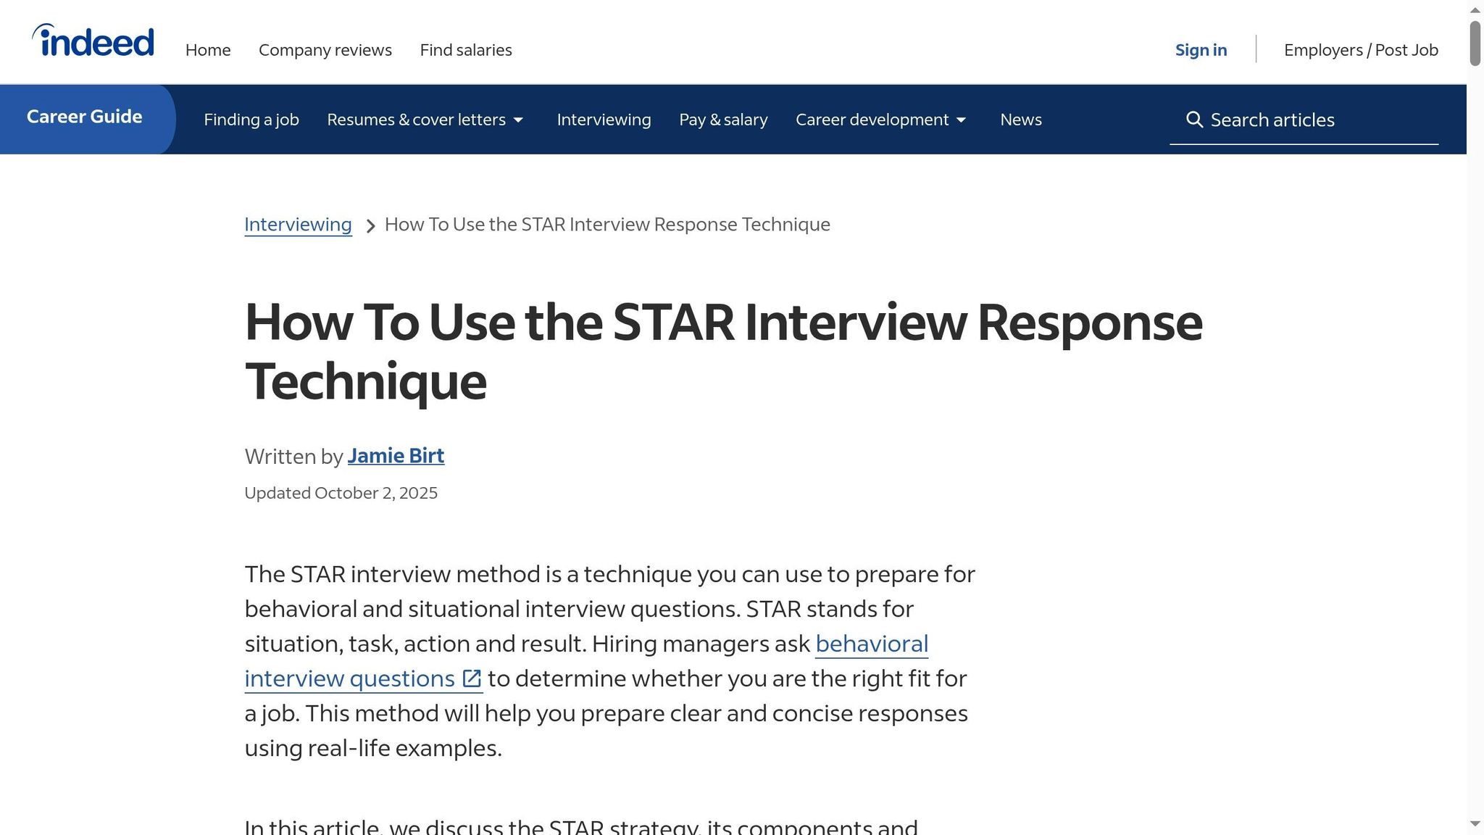Open Employers / Post Job link
This screenshot has width=1484, height=835.
(1361, 50)
